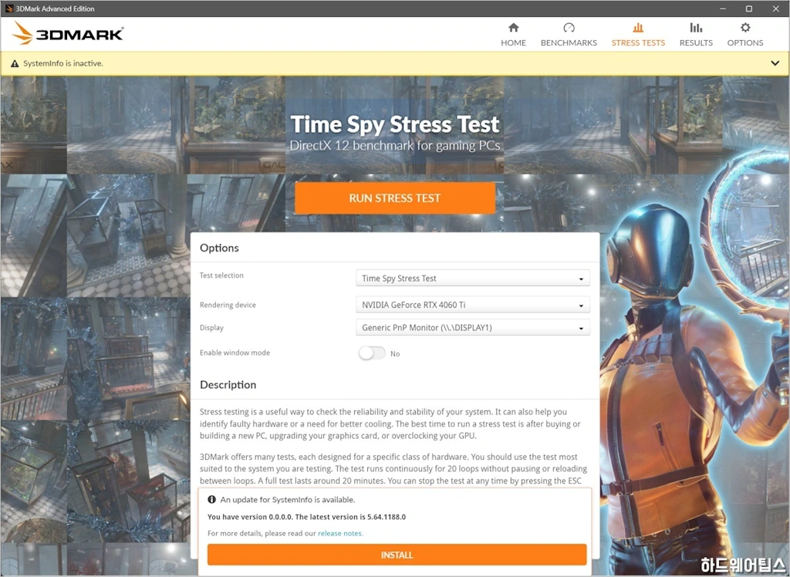Click the 3DMark app icon in title bar
Image resolution: width=790 pixels, height=577 pixels.
tap(8, 8)
